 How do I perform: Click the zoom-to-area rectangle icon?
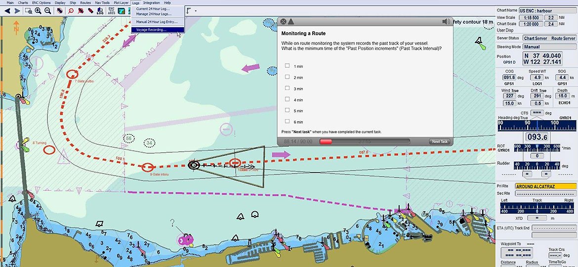pyautogui.click(x=29, y=10)
